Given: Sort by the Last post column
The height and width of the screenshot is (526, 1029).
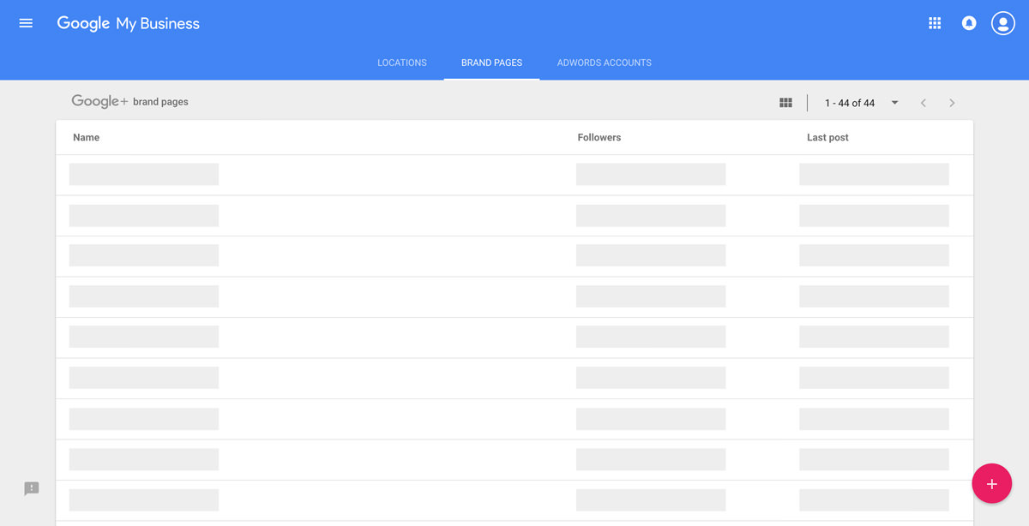Looking at the screenshot, I should pyautogui.click(x=827, y=137).
